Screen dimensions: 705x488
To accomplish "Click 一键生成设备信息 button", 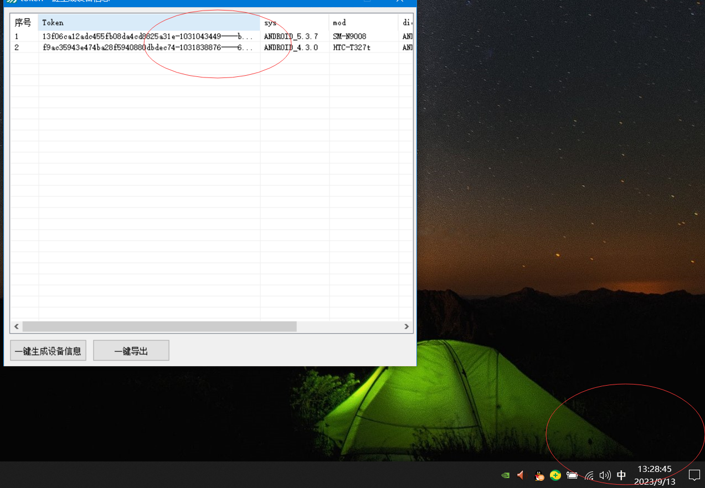I will pyautogui.click(x=48, y=351).
